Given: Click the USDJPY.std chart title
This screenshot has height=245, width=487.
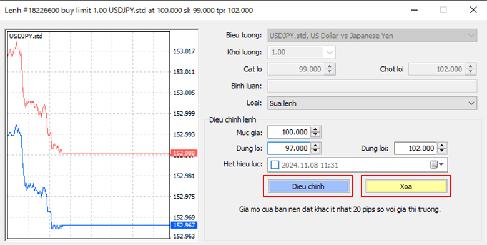Looking at the screenshot, I should coord(26,36).
